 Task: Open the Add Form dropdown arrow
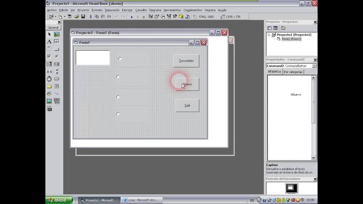[65, 17]
